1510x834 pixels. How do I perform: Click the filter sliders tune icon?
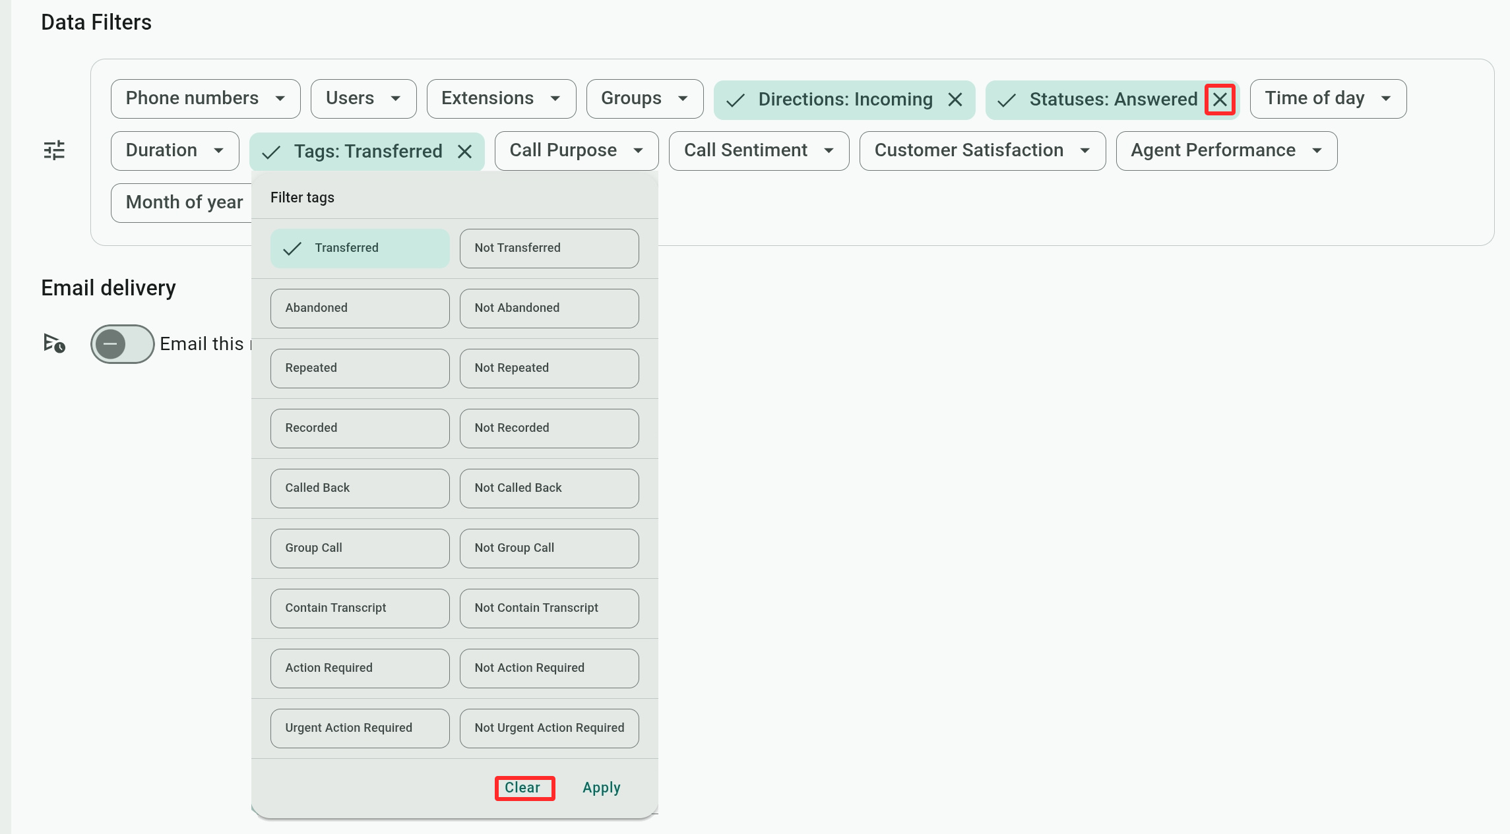click(54, 150)
